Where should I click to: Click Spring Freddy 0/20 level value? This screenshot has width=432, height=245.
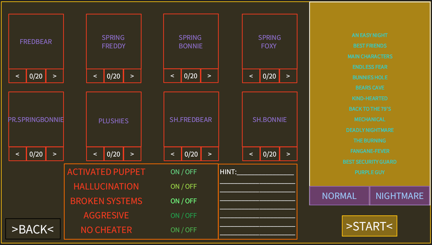(114, 76)
